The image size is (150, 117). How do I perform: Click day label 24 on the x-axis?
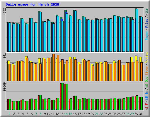(x=110, y=114)
